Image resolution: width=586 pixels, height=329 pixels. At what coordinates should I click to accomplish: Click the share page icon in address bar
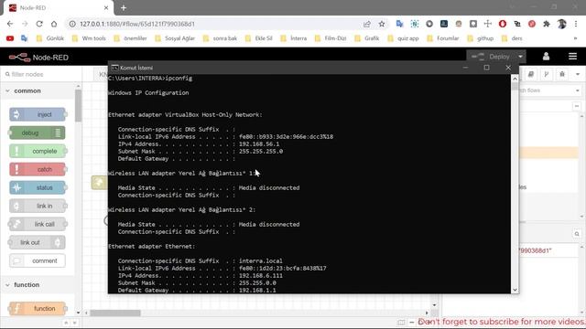367,24
